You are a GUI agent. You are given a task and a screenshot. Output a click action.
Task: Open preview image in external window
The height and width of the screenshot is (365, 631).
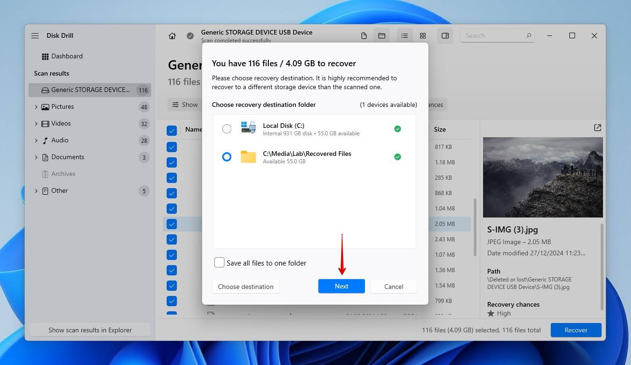(x=597, y=128)
